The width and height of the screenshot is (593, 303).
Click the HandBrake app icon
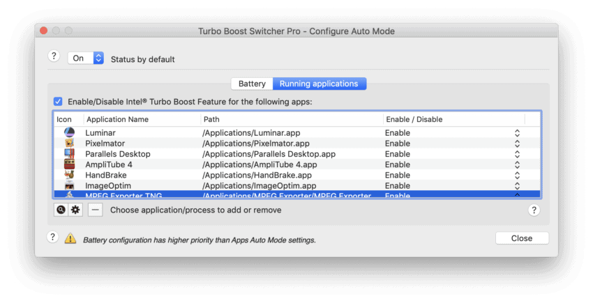[69, 175]
